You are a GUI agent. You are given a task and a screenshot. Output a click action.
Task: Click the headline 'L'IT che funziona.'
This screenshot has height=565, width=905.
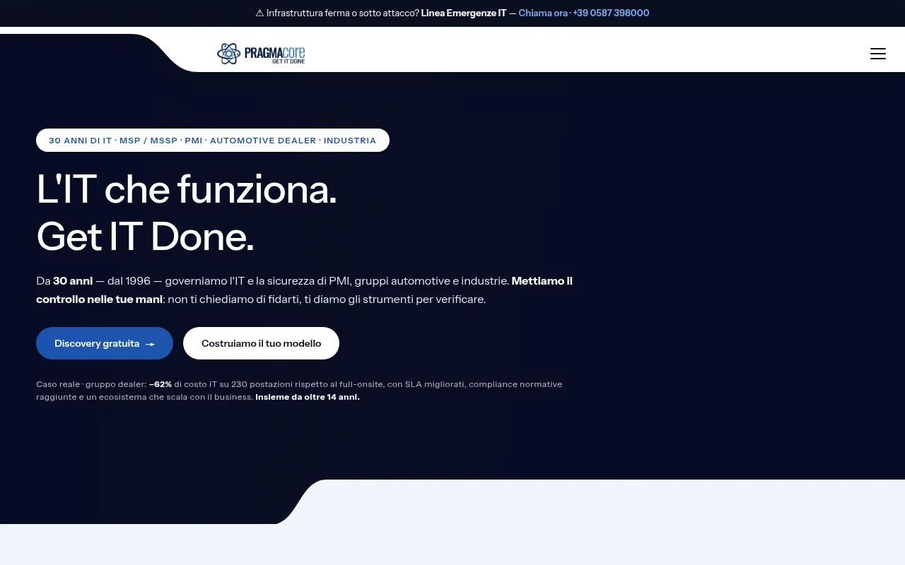point(187,189)
